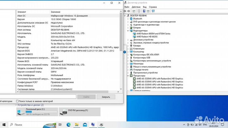The height and width of the screenshot is (128, 228).
Task: Click the blue question mark help icon
Action: 125,52
